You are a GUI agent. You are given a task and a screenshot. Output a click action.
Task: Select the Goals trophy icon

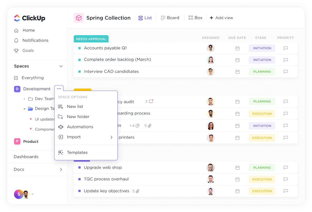tap(16, 50)
